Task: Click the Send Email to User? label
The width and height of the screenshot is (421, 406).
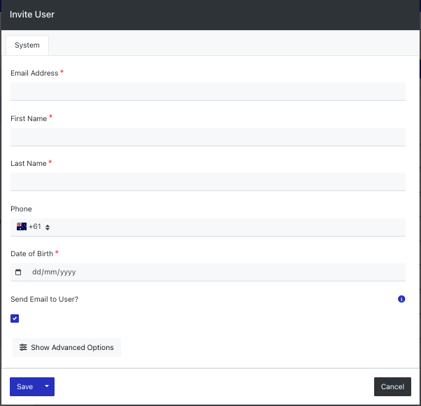Action: click(44, 299)
